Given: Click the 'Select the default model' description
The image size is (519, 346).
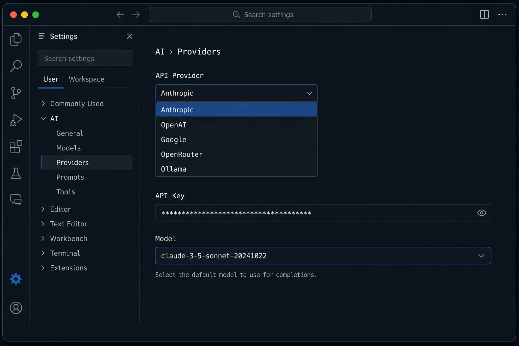Looking at the screenshot, I should point(236,275).
